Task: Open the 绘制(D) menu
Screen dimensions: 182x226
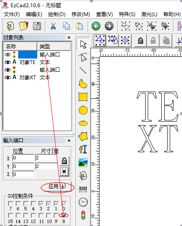Action: point(57,14)
